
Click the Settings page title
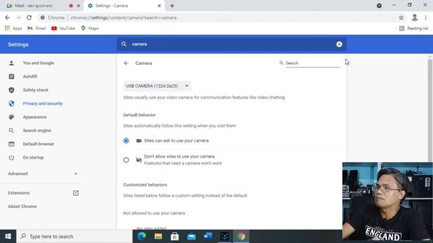[x=18, y=45]
